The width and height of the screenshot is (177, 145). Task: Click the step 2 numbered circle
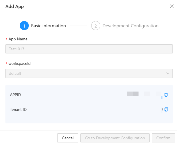pos(96,26)
